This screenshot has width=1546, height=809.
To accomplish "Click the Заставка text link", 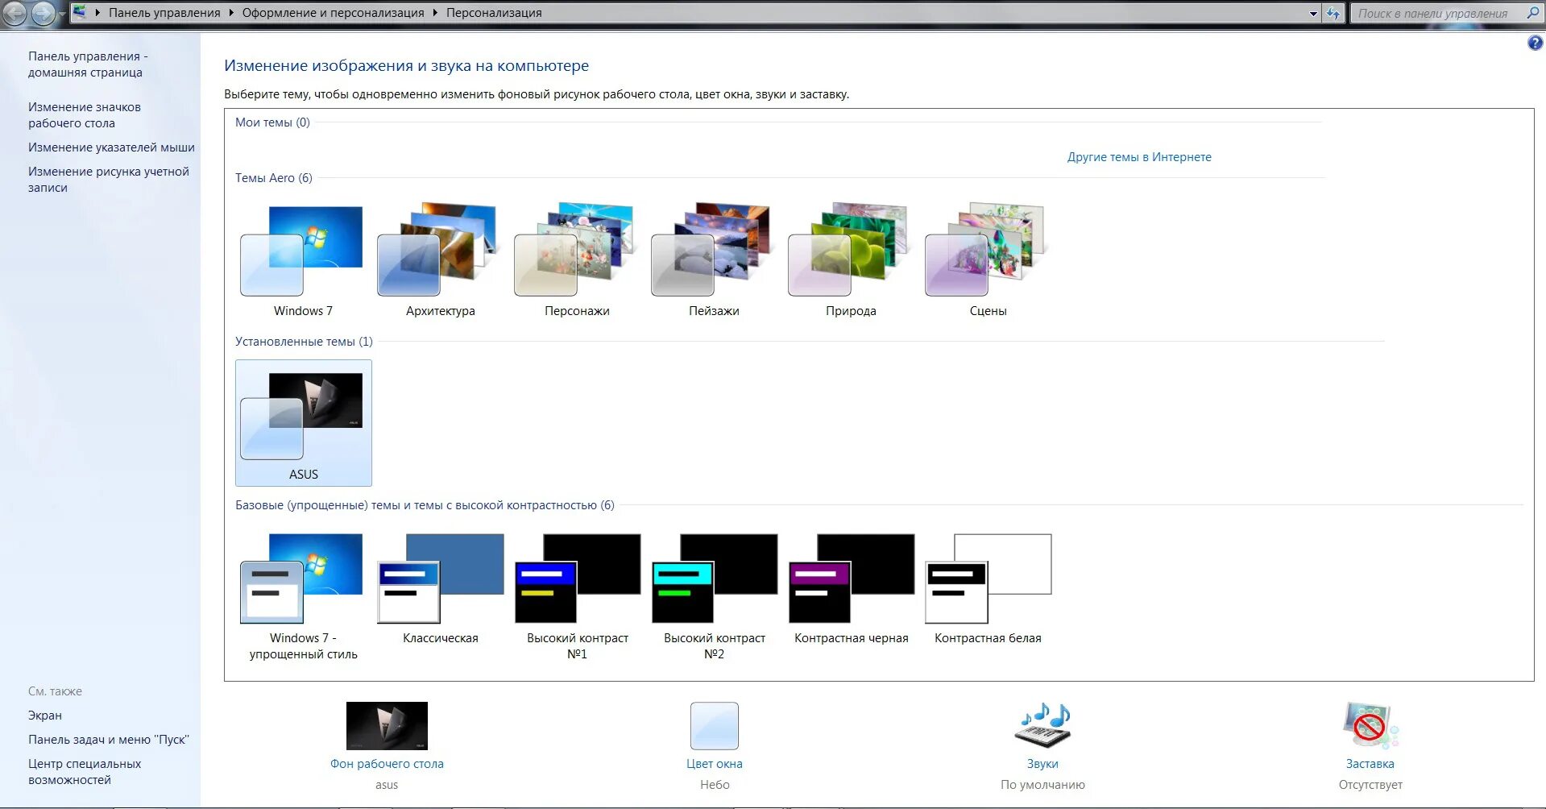I will (1370, 764).
